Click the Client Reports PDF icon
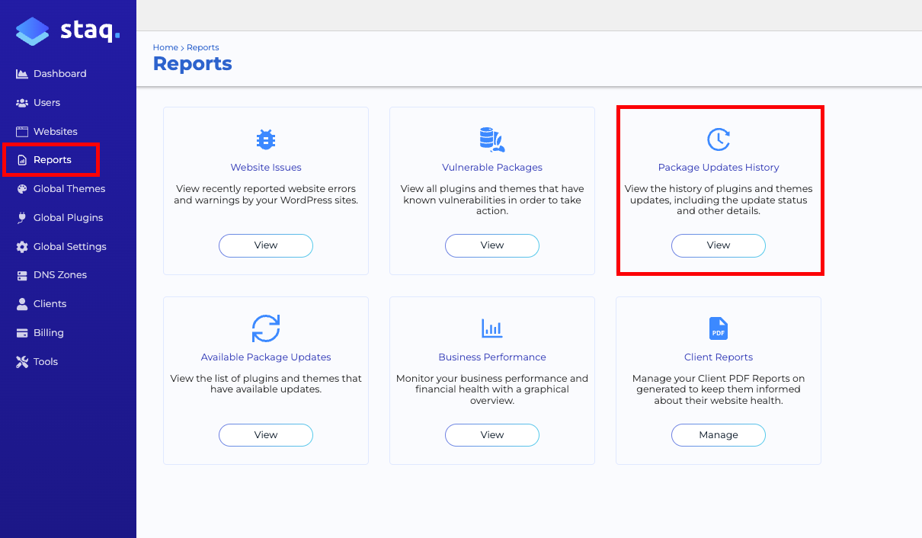922x538 pixels. [x=718, y=328]
